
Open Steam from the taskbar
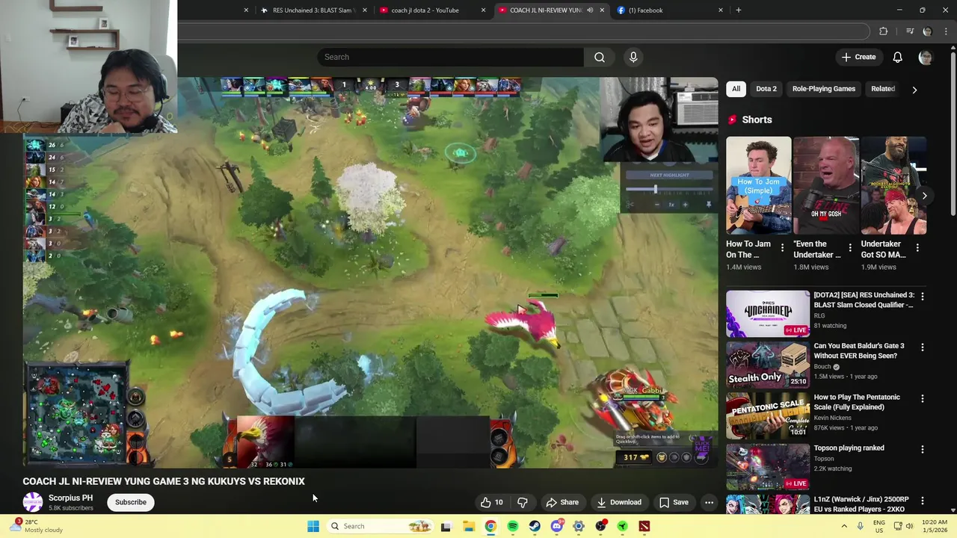[535, 526]
